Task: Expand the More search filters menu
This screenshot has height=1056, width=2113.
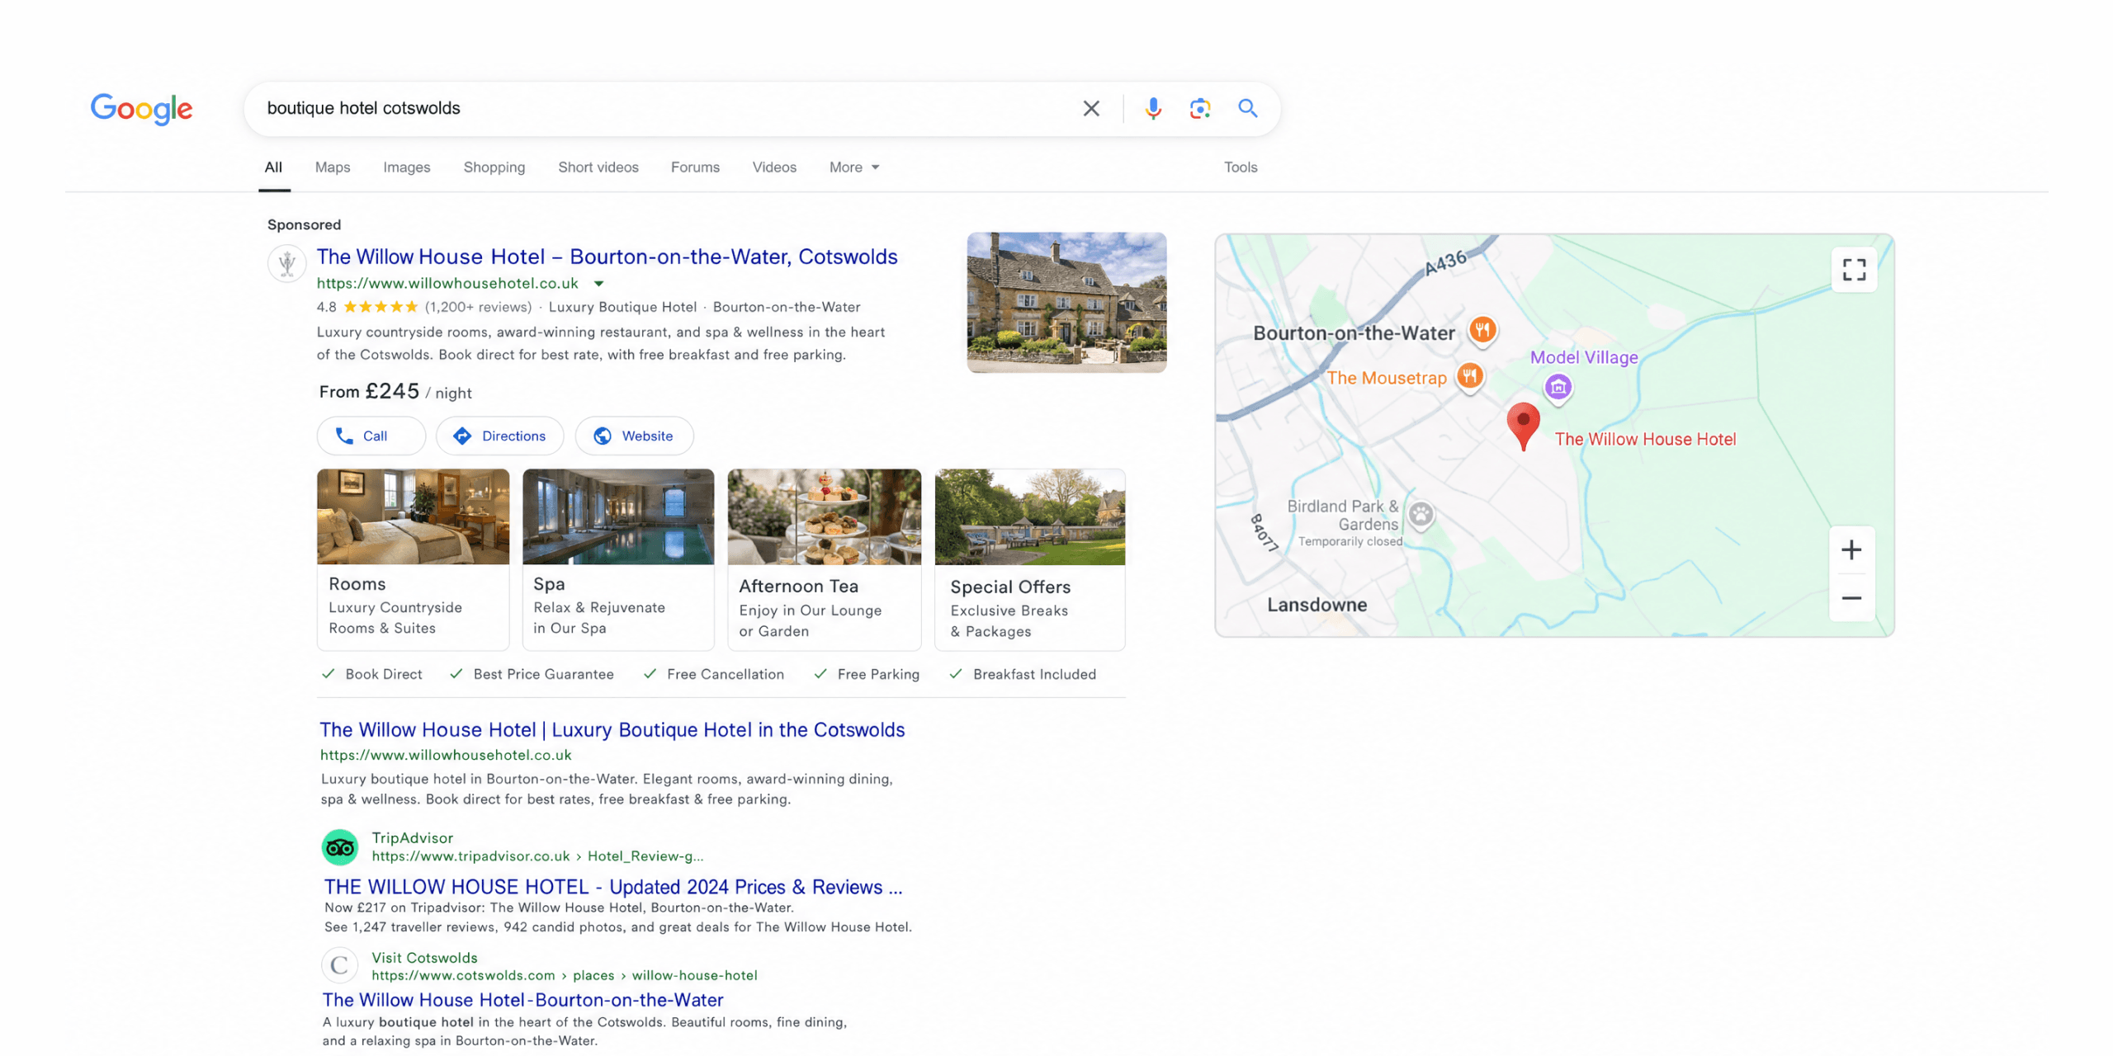Action: [x=853, y=167]
